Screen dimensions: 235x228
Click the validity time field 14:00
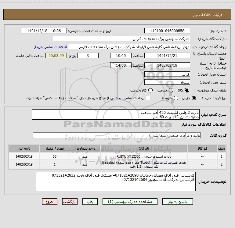point(121,65)
